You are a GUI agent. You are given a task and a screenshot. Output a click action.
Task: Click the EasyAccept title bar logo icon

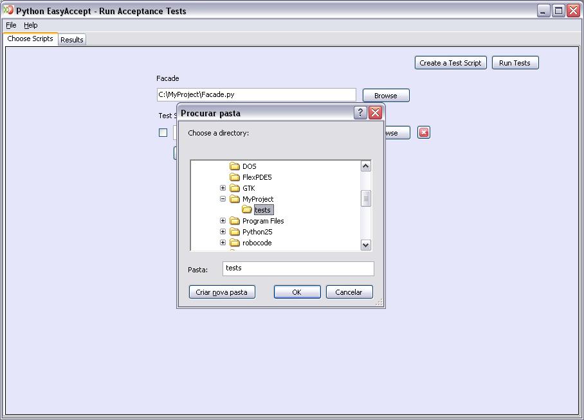point(10,10)
